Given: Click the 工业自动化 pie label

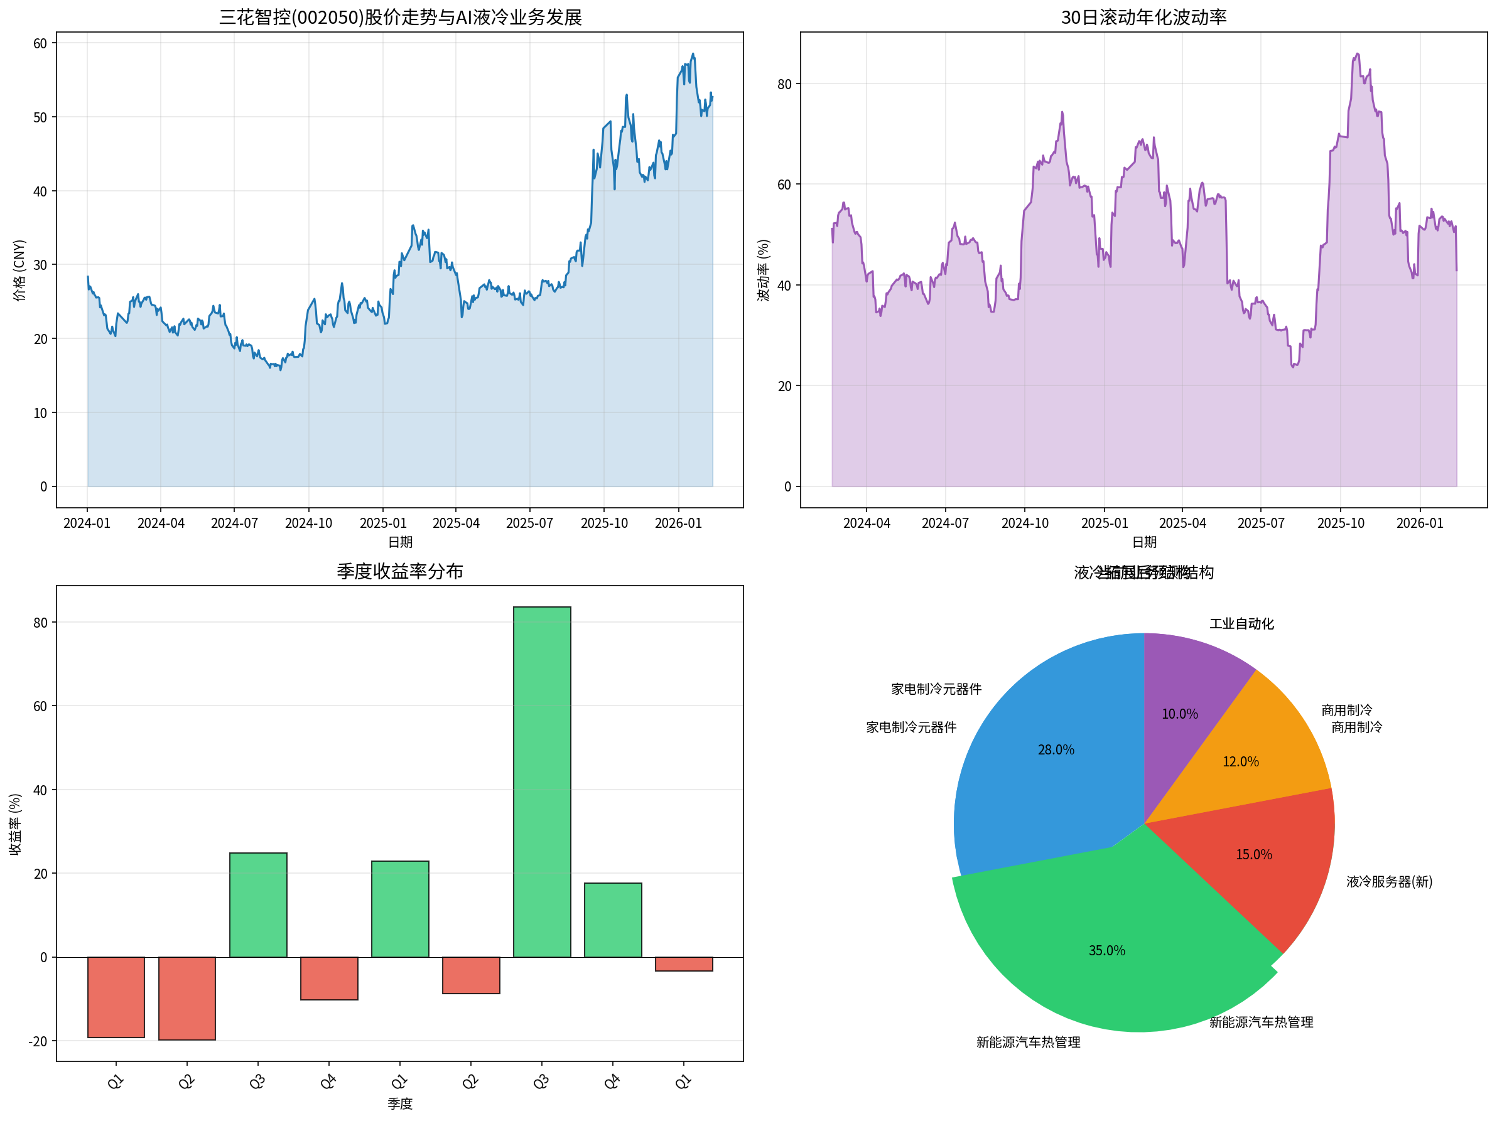Looking at the screenshot, I should [1241, 624].
